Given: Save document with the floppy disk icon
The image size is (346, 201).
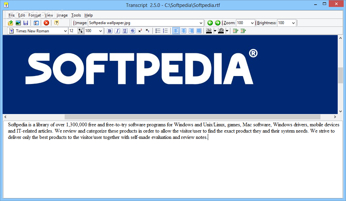Looking at the screenshot, I should pyautogui.click(x=26, y=23).
